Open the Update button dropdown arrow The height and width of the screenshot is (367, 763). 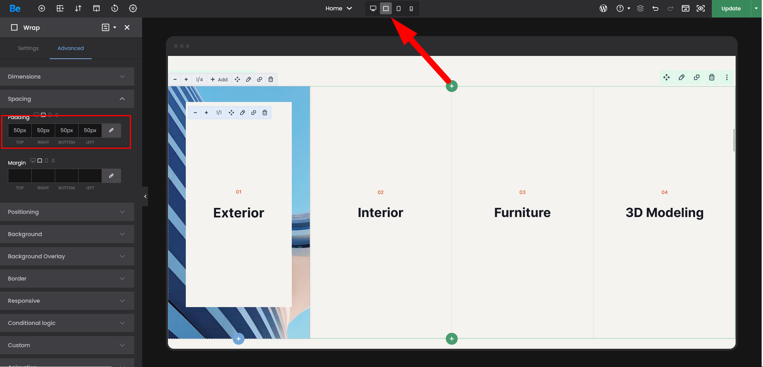(x=756, y=8)
